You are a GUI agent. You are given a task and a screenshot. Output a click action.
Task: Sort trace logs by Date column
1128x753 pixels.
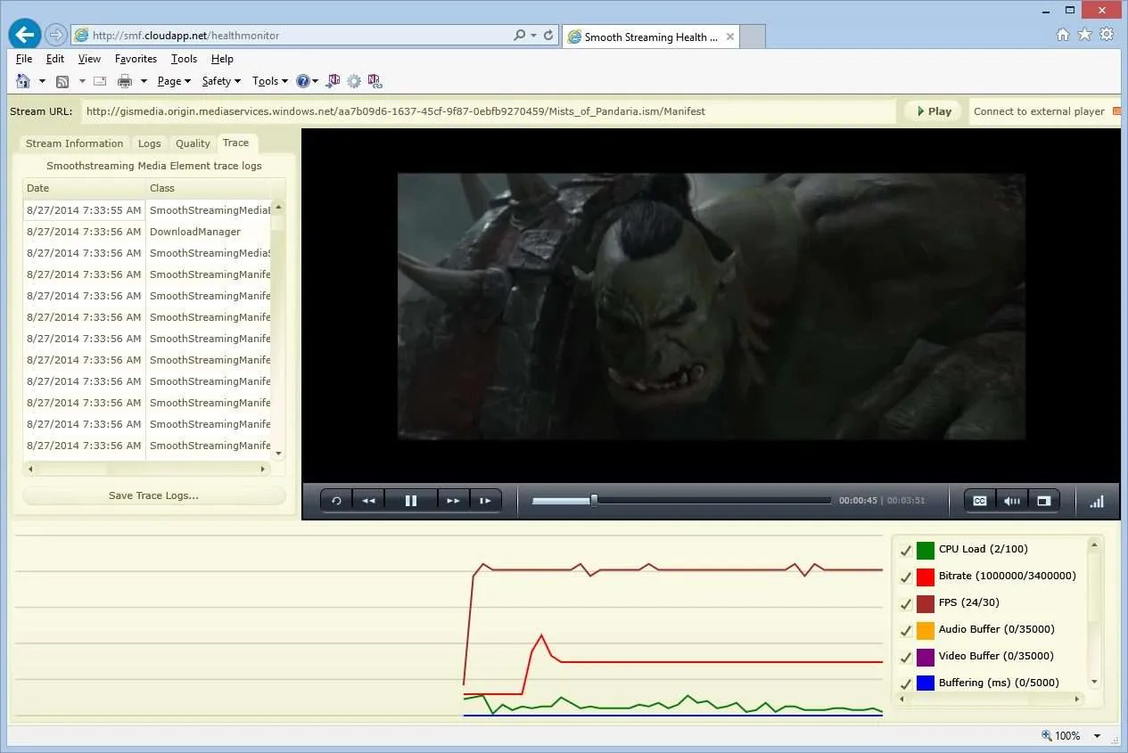[x=85, y=188]
